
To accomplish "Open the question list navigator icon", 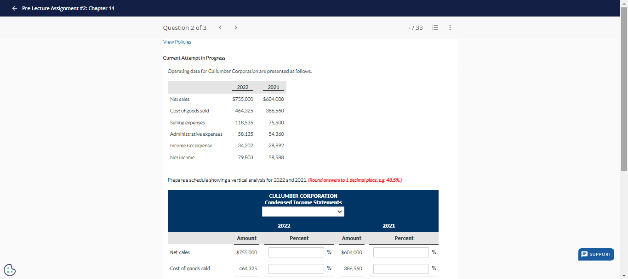I will pyautogui.click(x=435, y=28).
